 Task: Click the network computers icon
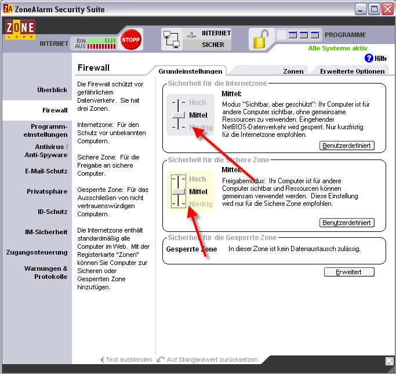172,39
